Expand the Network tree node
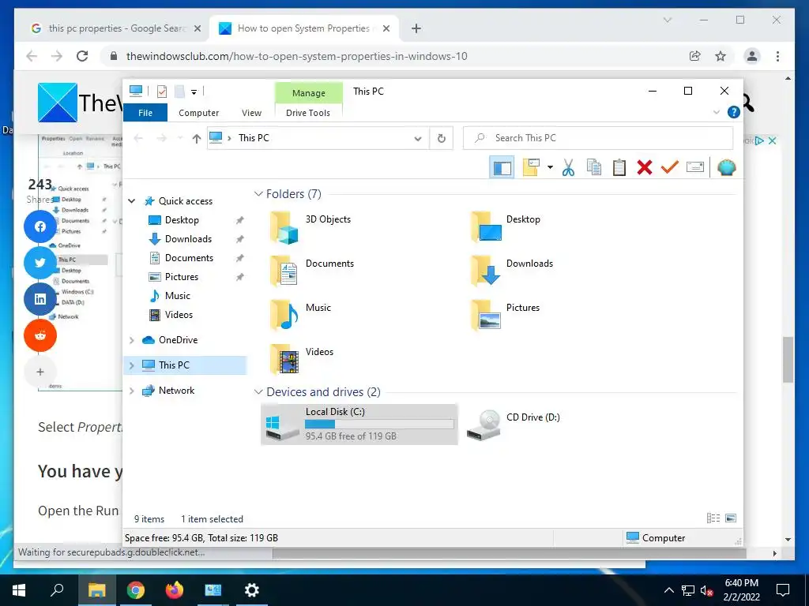The image size is (809, 606). tap(132, 391)
